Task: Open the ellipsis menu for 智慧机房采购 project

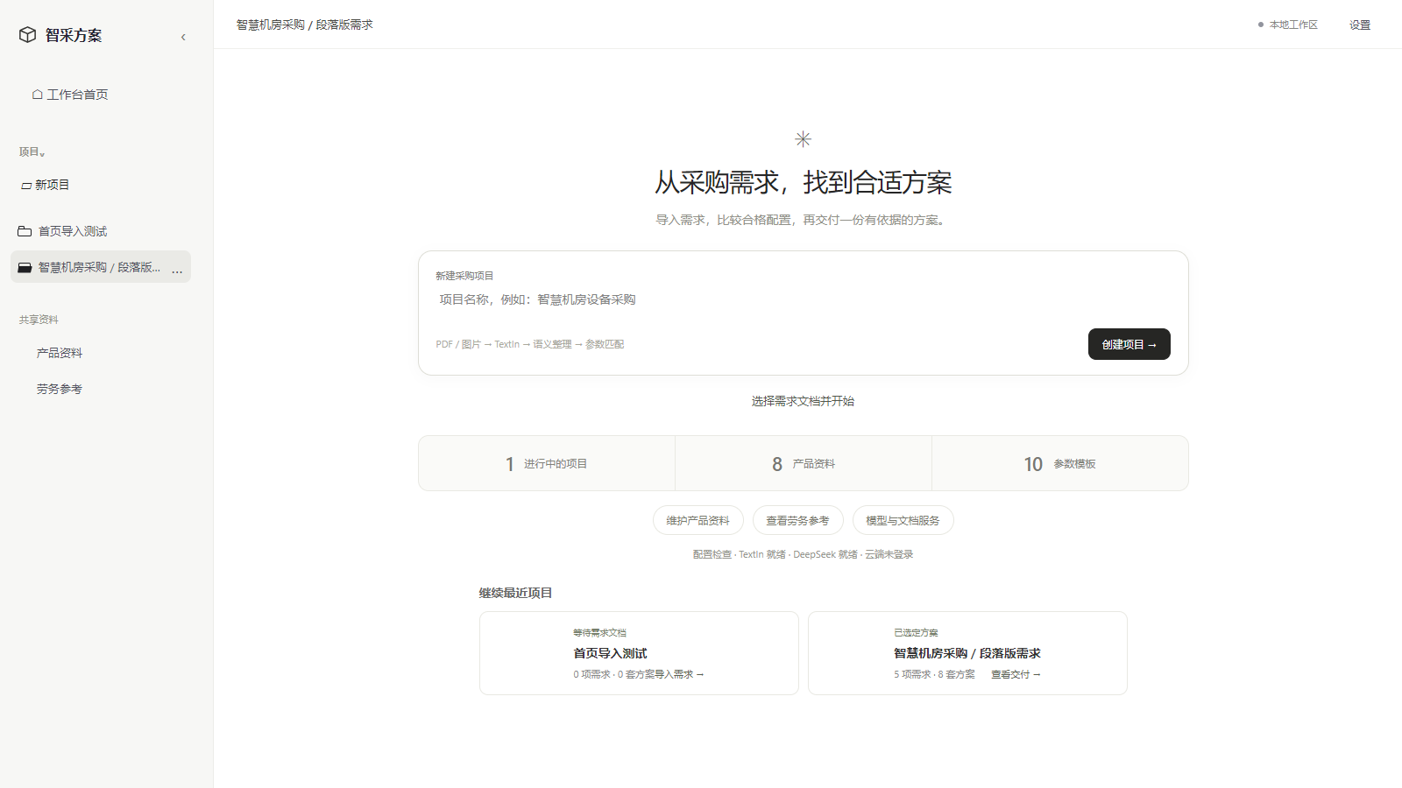Action: pyautogui.click(x=177, y=269)
